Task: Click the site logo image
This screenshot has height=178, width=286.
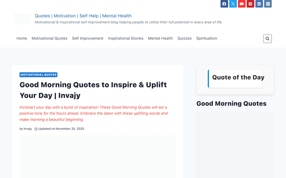Action: [22, 19]
